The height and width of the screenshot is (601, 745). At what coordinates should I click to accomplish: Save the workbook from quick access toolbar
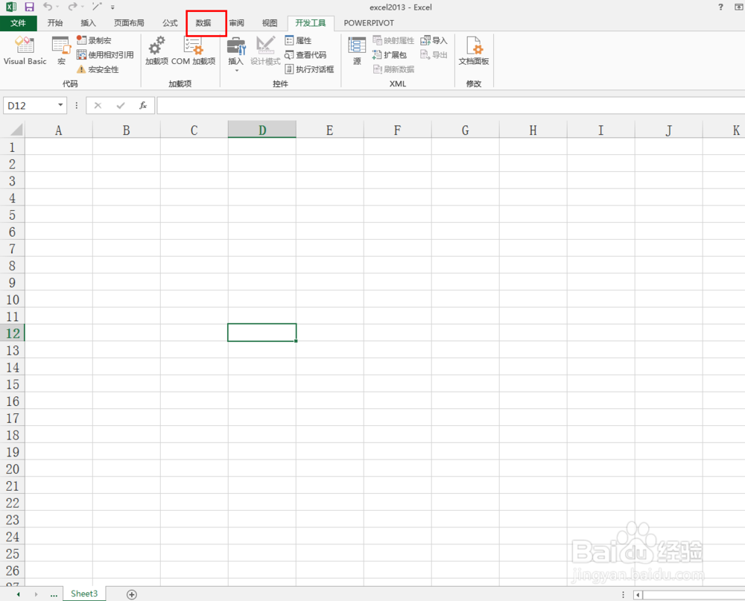[x=30, y=7]
